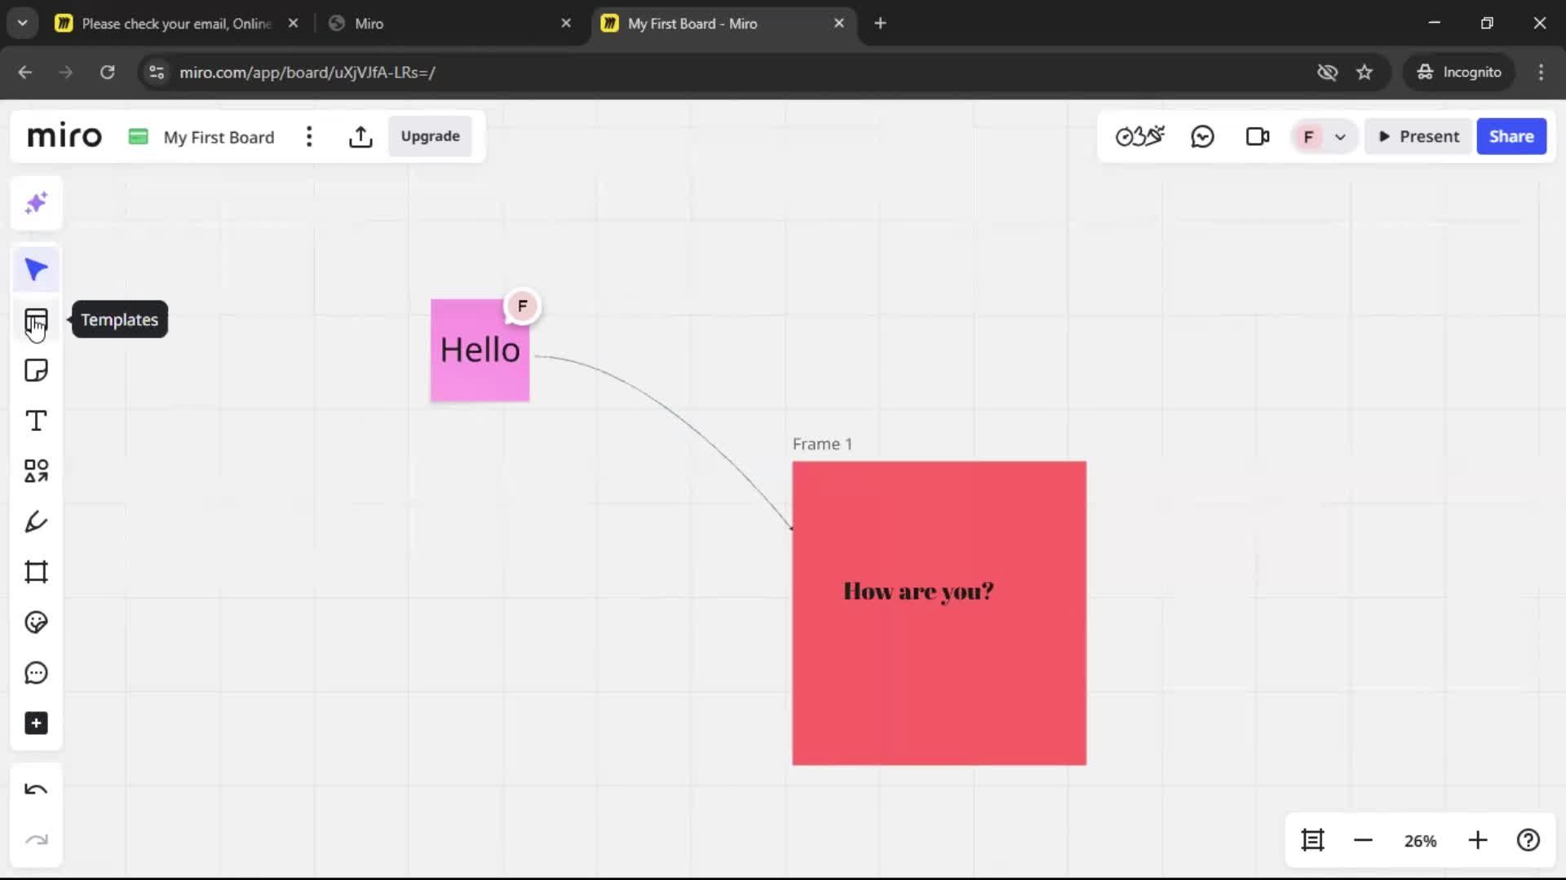Click the miro.com address bar

coord(734,73)
